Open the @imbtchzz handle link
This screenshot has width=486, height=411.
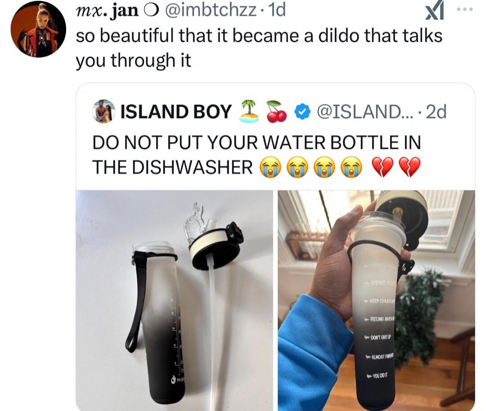[211, 11]
